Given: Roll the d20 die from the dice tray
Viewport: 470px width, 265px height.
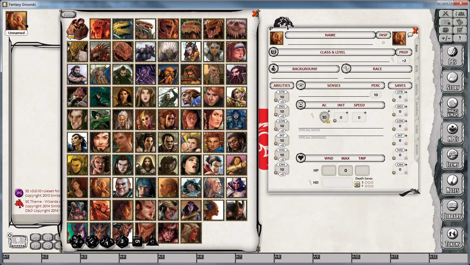Looking at the screenshot, I should point(77,242).
